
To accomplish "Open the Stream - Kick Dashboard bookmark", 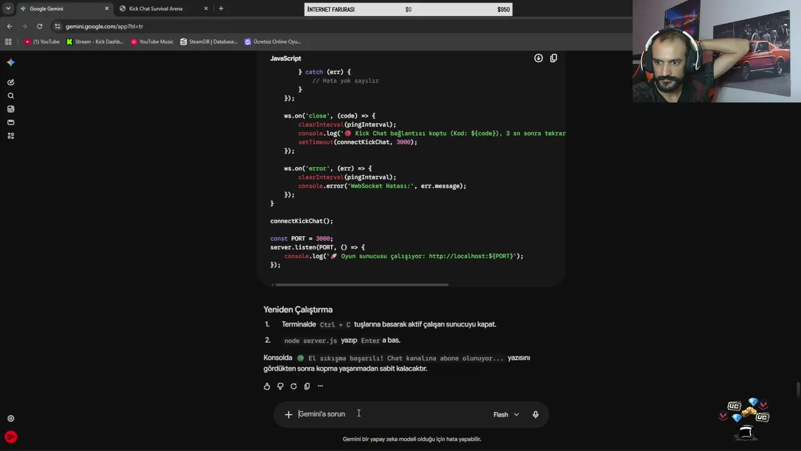I will coord(95,42).
